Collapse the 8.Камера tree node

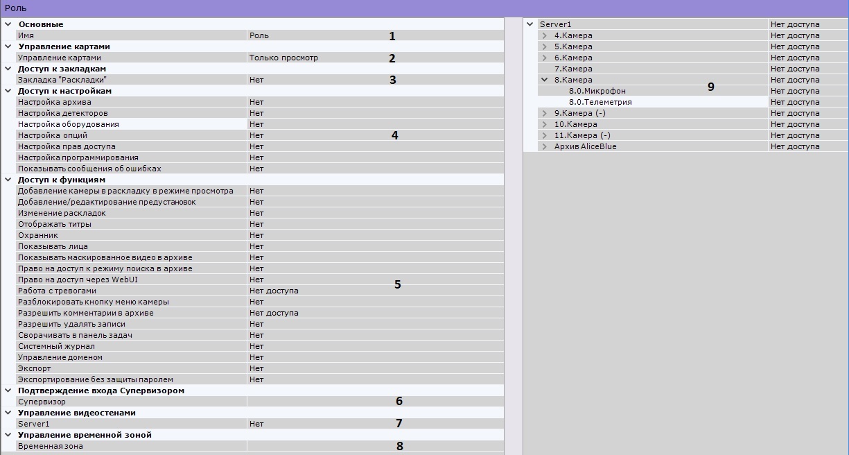point(545,80)
